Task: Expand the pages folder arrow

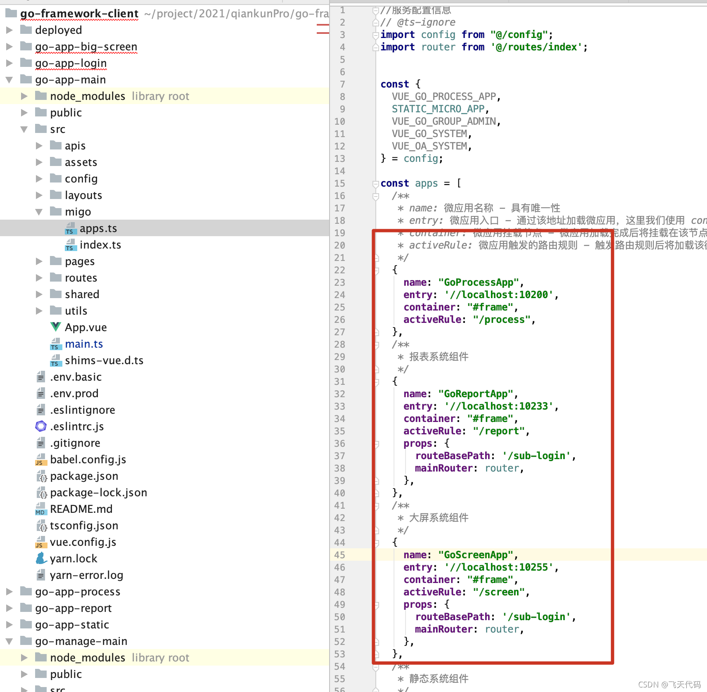Action: pyautogui.click(x=39, y=261)
